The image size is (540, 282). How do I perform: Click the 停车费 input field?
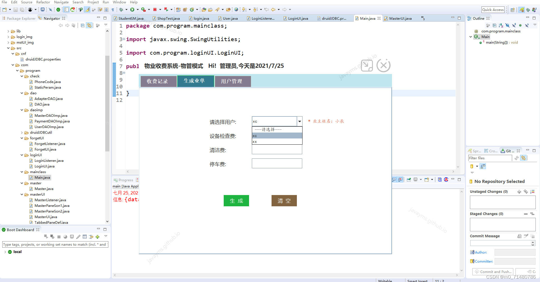tap(277, 164)
